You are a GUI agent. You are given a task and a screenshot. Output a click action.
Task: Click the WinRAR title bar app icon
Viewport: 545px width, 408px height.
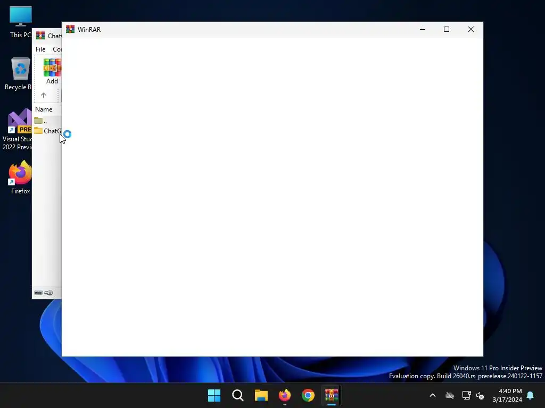pos(70,29)
